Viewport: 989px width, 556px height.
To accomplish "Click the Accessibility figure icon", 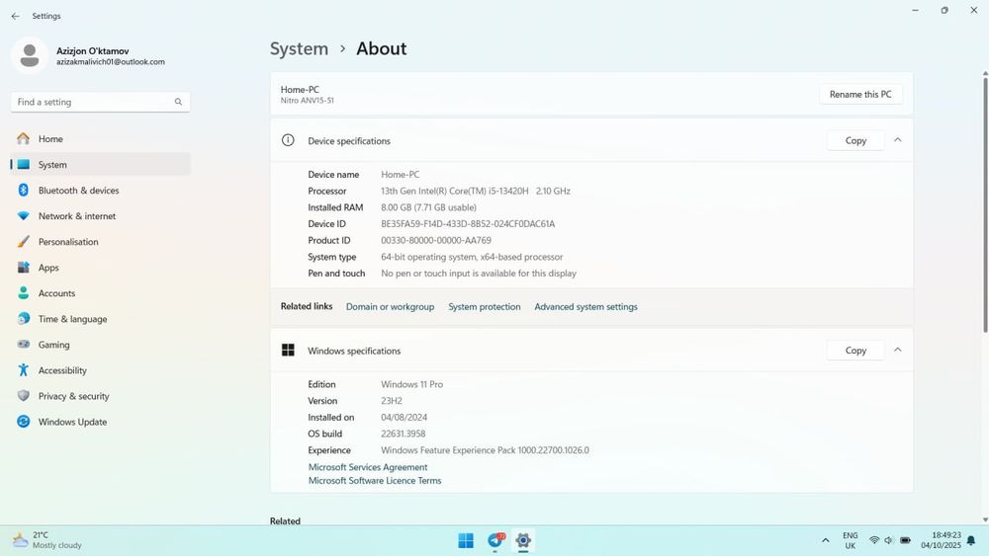I will click(24, 370).
